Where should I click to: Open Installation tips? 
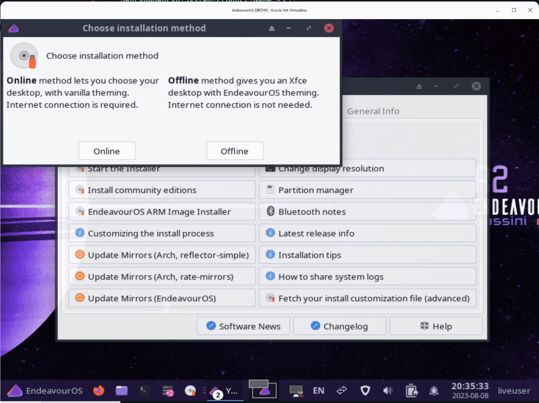coord(368,255)
